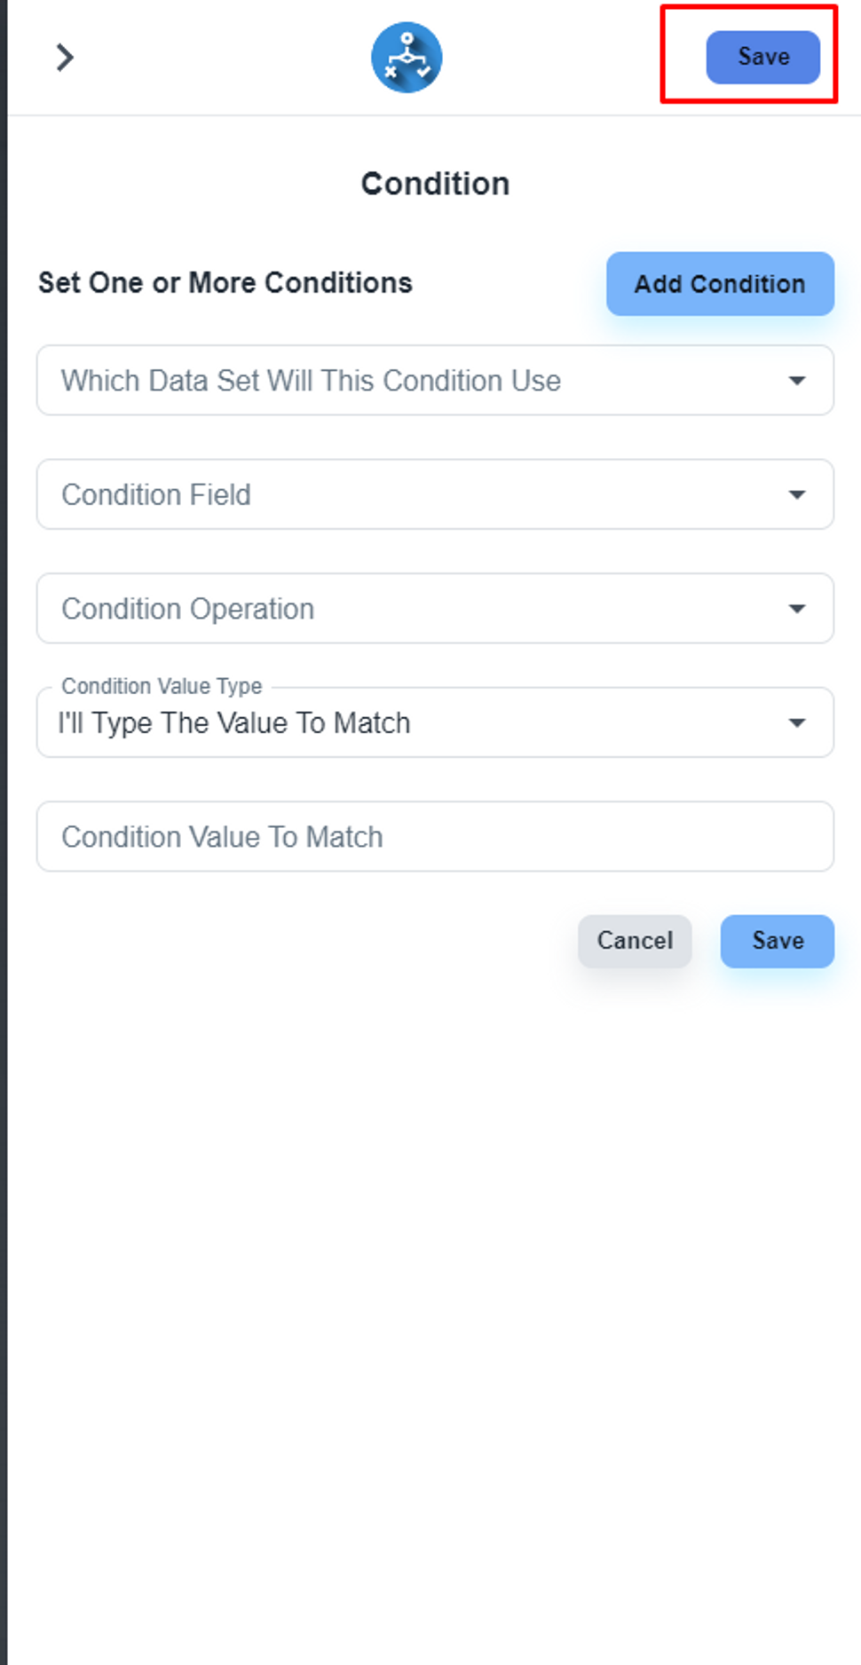Click the Save button in the header
Image resolution: width=861 pixels, height=1665 pixels.
pyautogui.click(x=762, y=58)
